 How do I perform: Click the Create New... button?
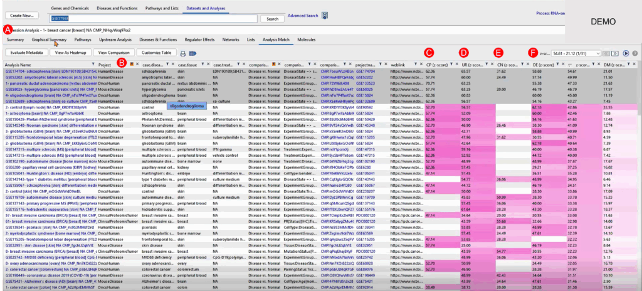(x=21, y=15)
